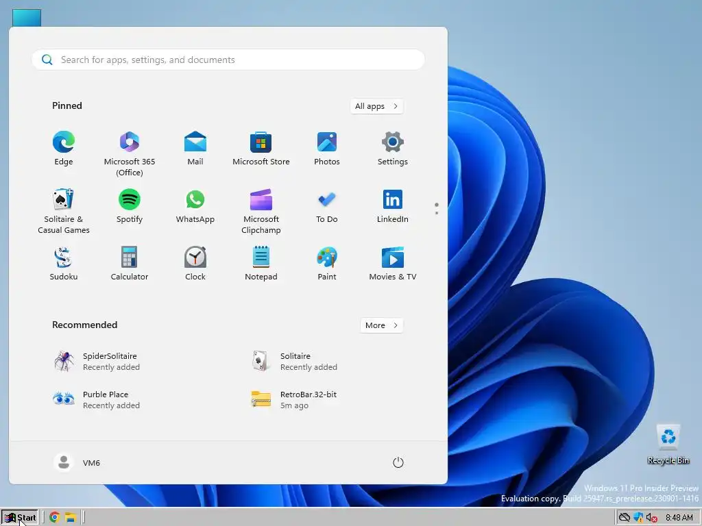702x526 pixels.
Task: Select the cyan desktop icon at top-left
Action: click(27, 18)
